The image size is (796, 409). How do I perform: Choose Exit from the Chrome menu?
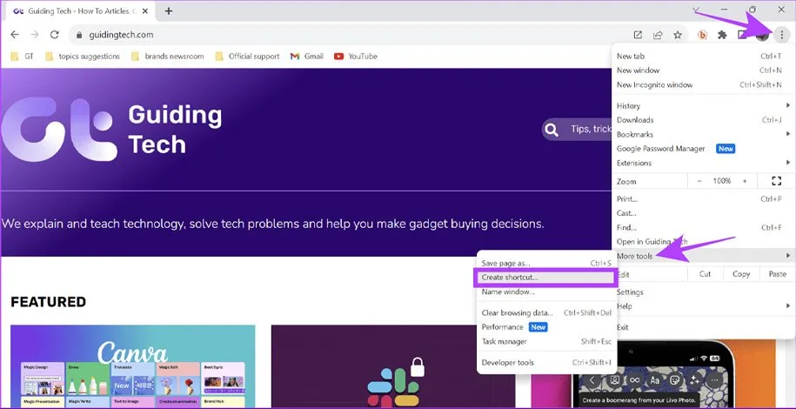tap(704, 327)
